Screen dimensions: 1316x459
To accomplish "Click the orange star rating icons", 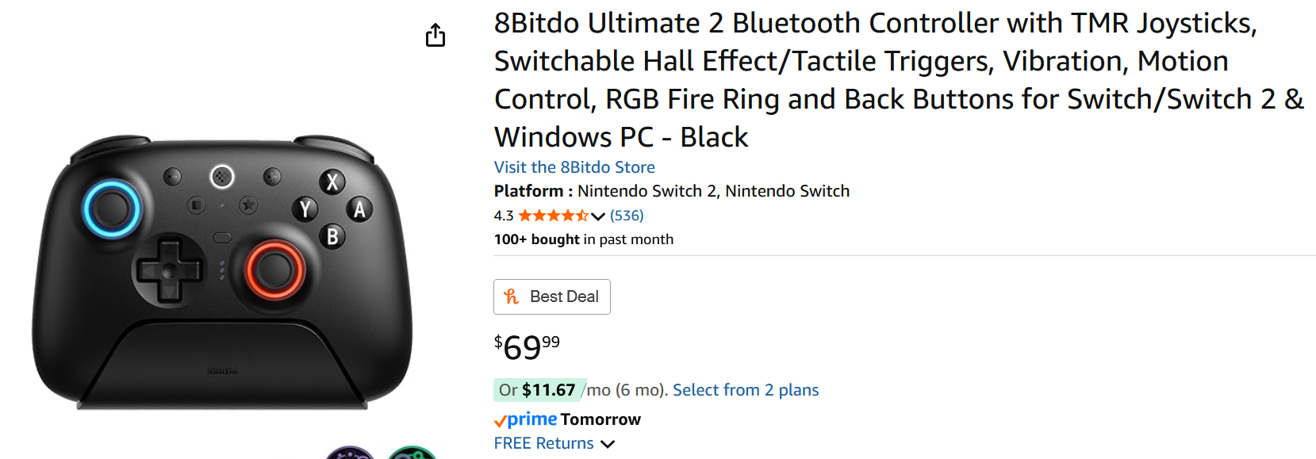I will pyautogui.click(x=553, y=216).
